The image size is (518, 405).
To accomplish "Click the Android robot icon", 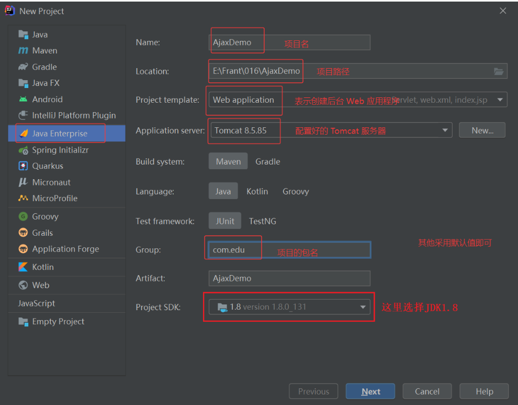I will click(23, 99).
